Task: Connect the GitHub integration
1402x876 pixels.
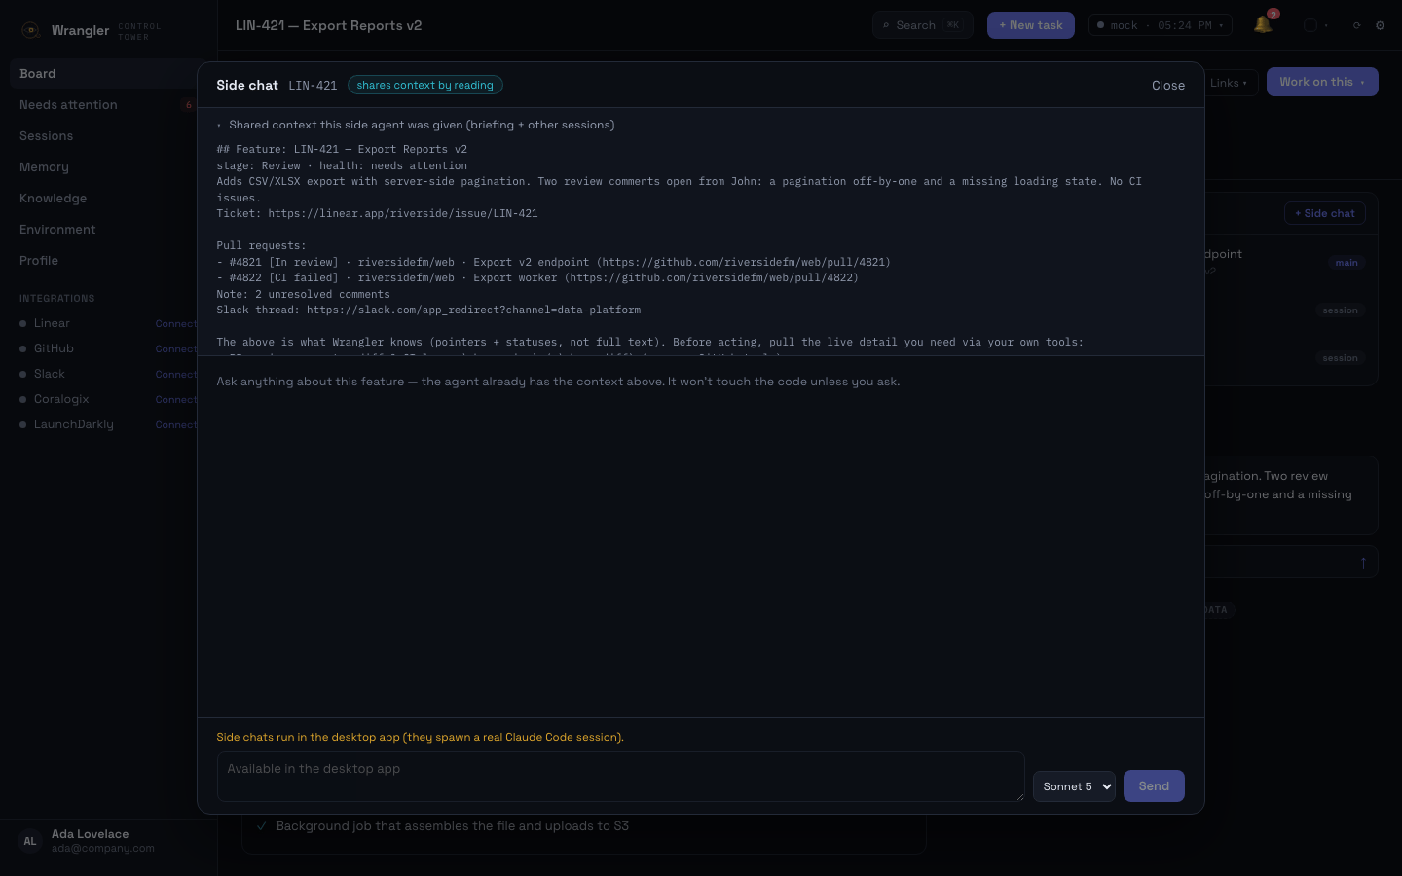Action: 176,348
